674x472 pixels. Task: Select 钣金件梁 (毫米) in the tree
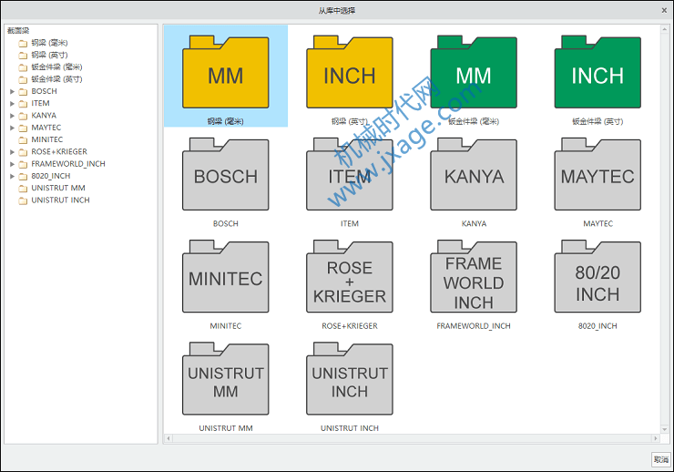(56, 67)
